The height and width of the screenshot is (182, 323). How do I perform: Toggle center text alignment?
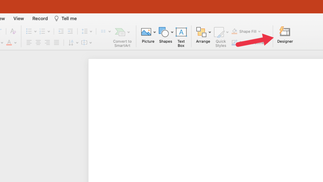[x=38, y=42]
